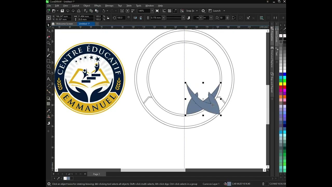This screenshot has width=332, height=187.
Task: Toggle Show rulers button
Action: (164, 11)
